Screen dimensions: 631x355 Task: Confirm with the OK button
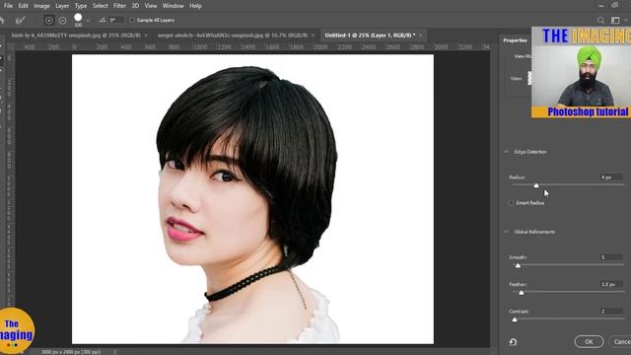pyautogui.click(x=589, y=341)
